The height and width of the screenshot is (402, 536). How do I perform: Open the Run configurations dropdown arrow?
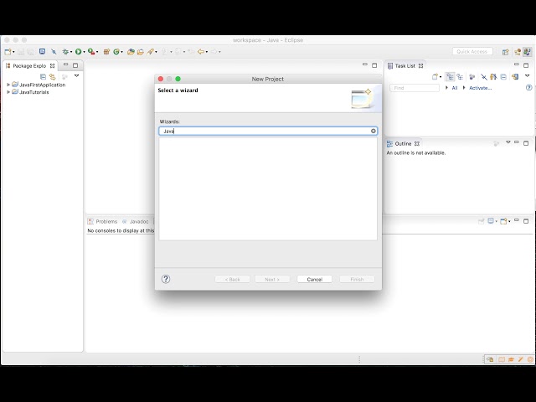coord(84,52)
